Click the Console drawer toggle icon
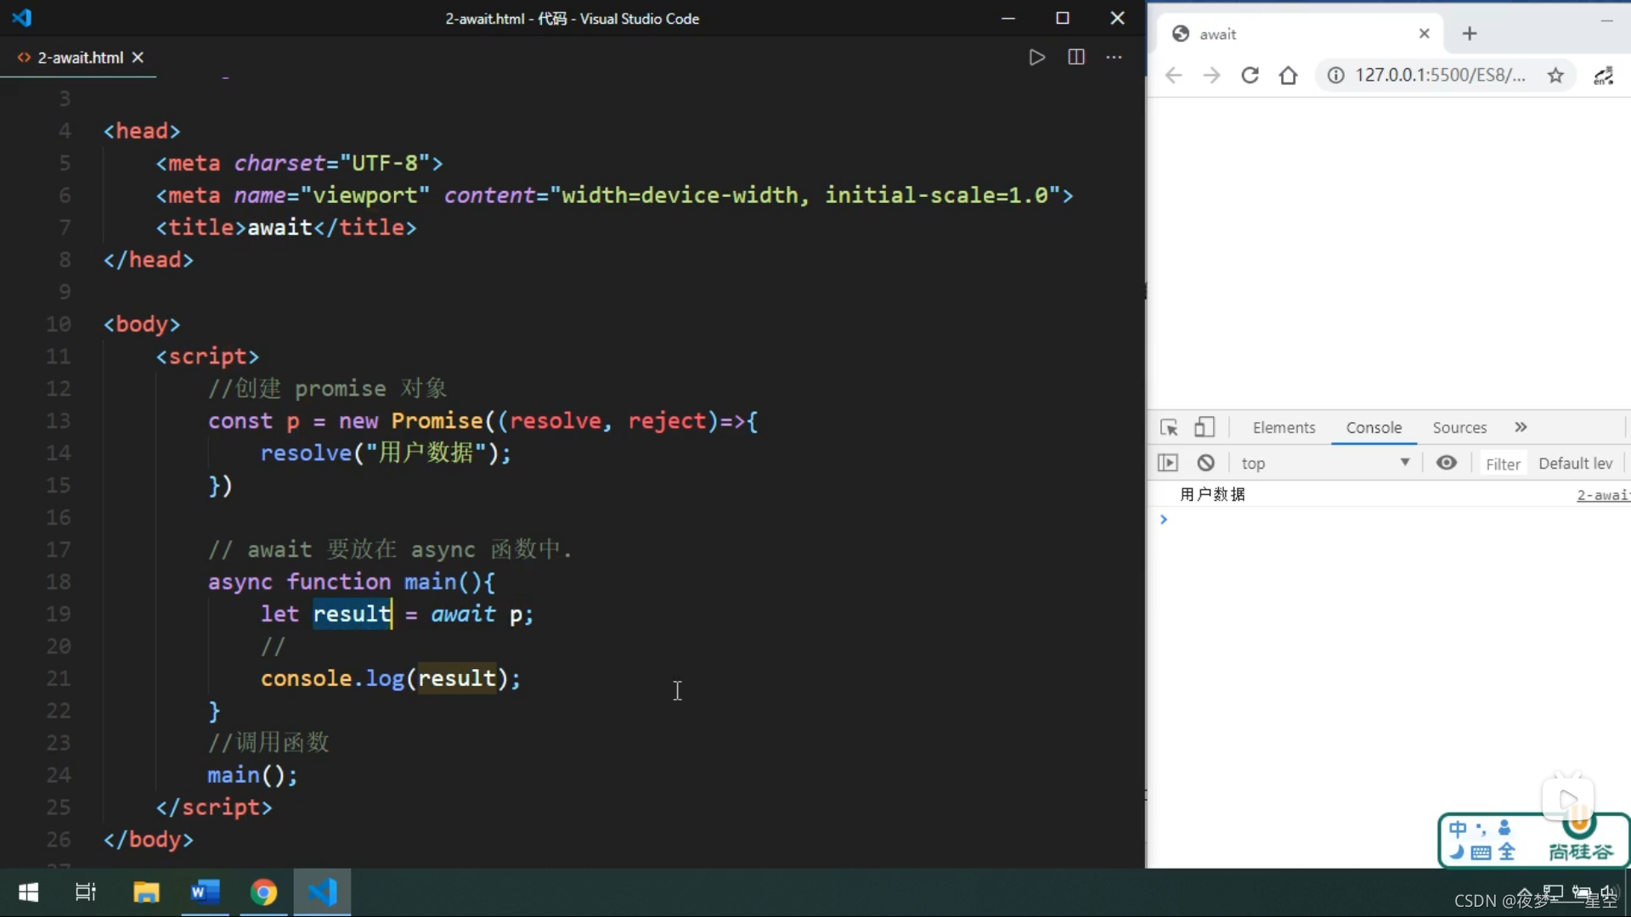Screen dimensions: 1631x917 click(1168, 461)
